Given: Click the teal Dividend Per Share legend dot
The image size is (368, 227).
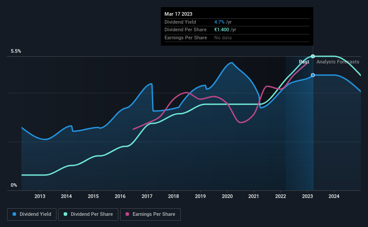Looking at the screenshot, I should coord(65,214).
